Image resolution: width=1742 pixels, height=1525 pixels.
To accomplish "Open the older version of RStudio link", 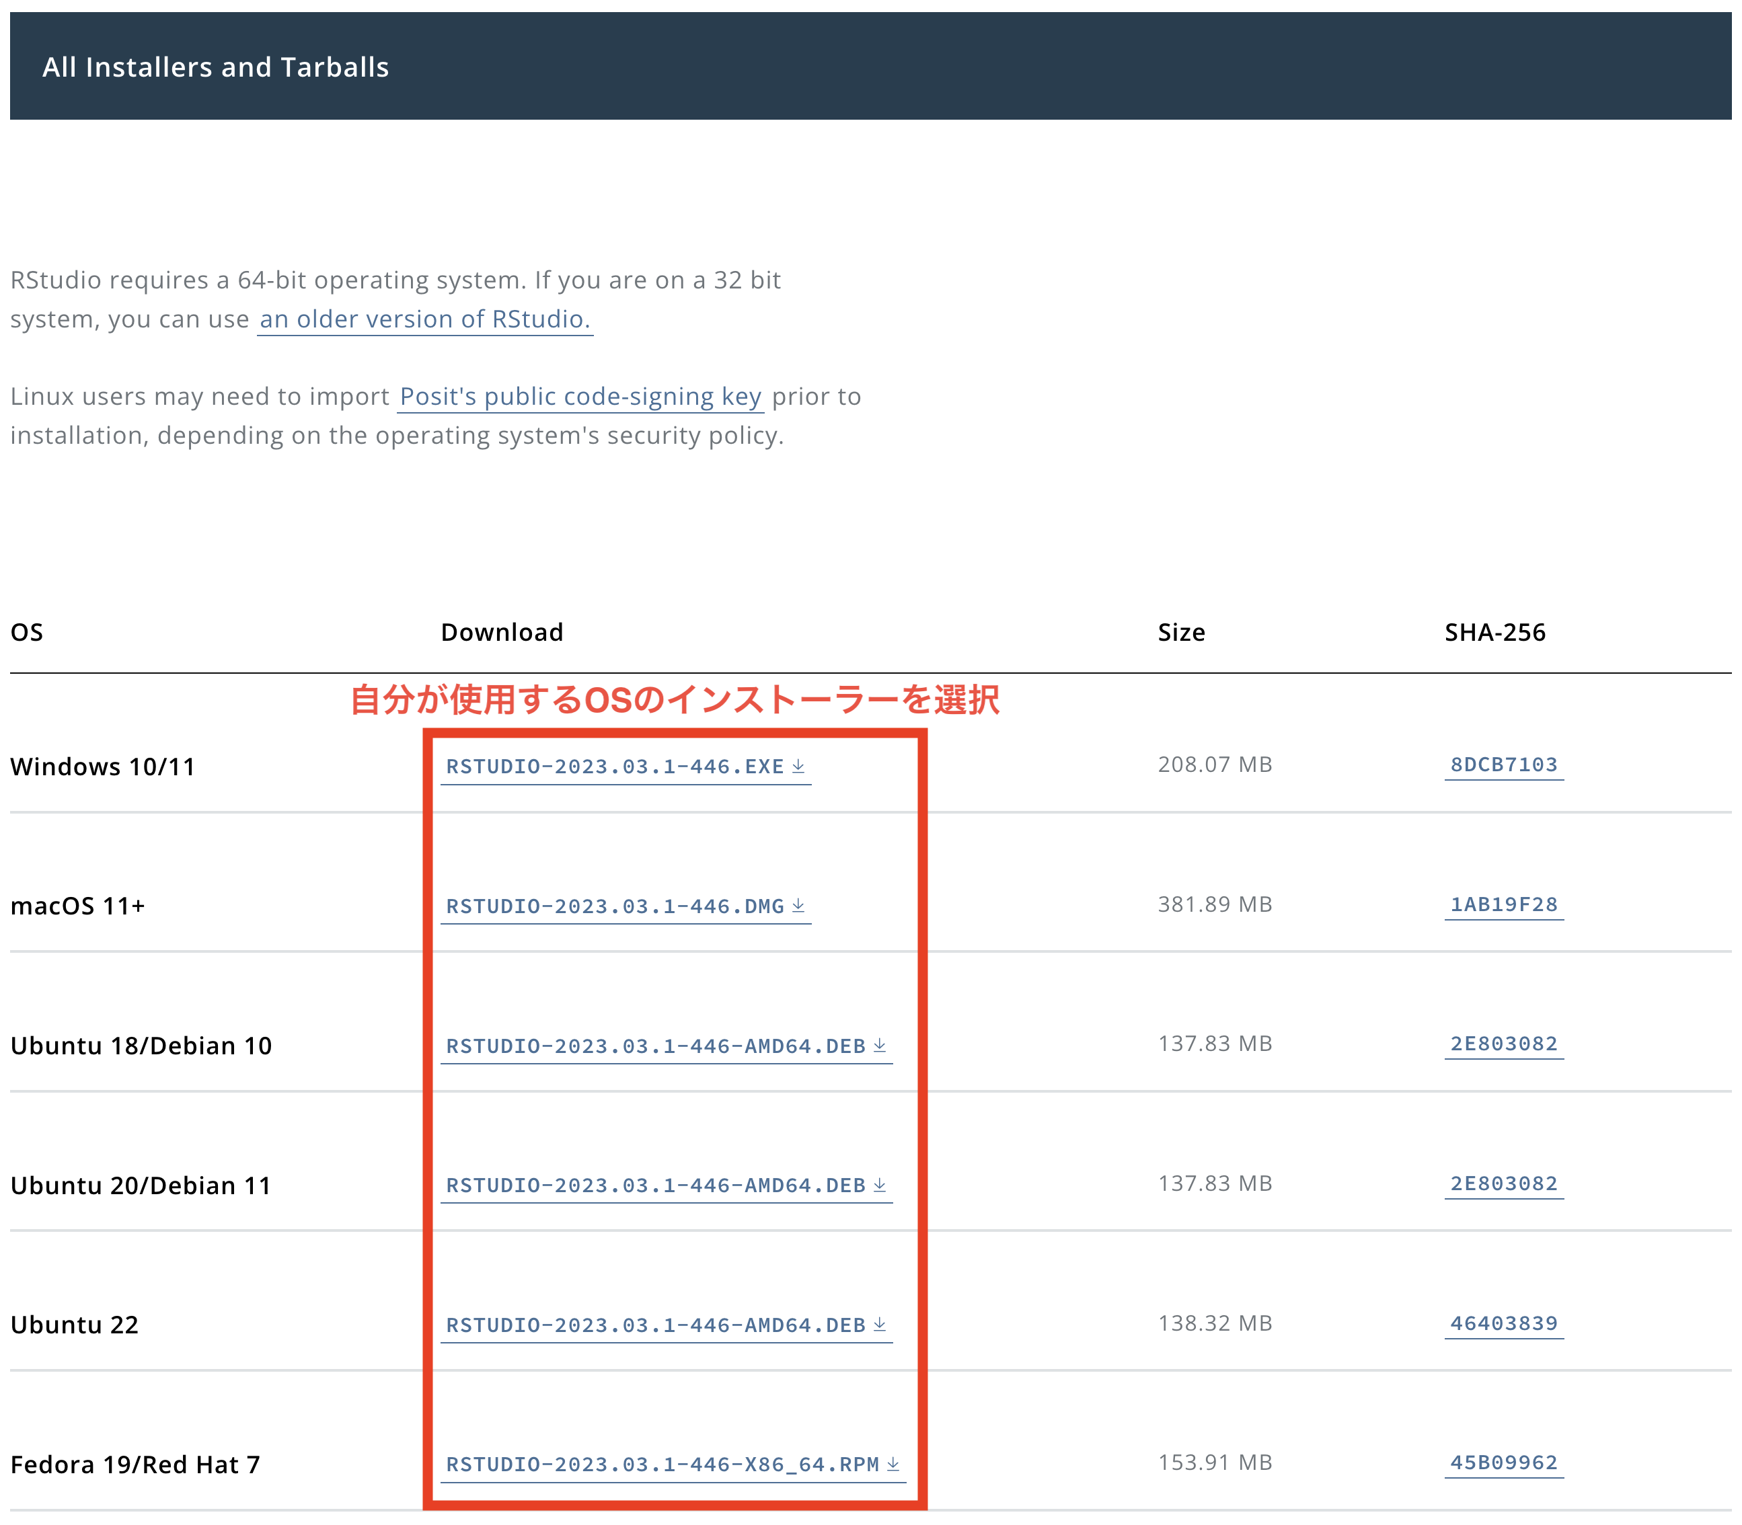I will point(425,319).
